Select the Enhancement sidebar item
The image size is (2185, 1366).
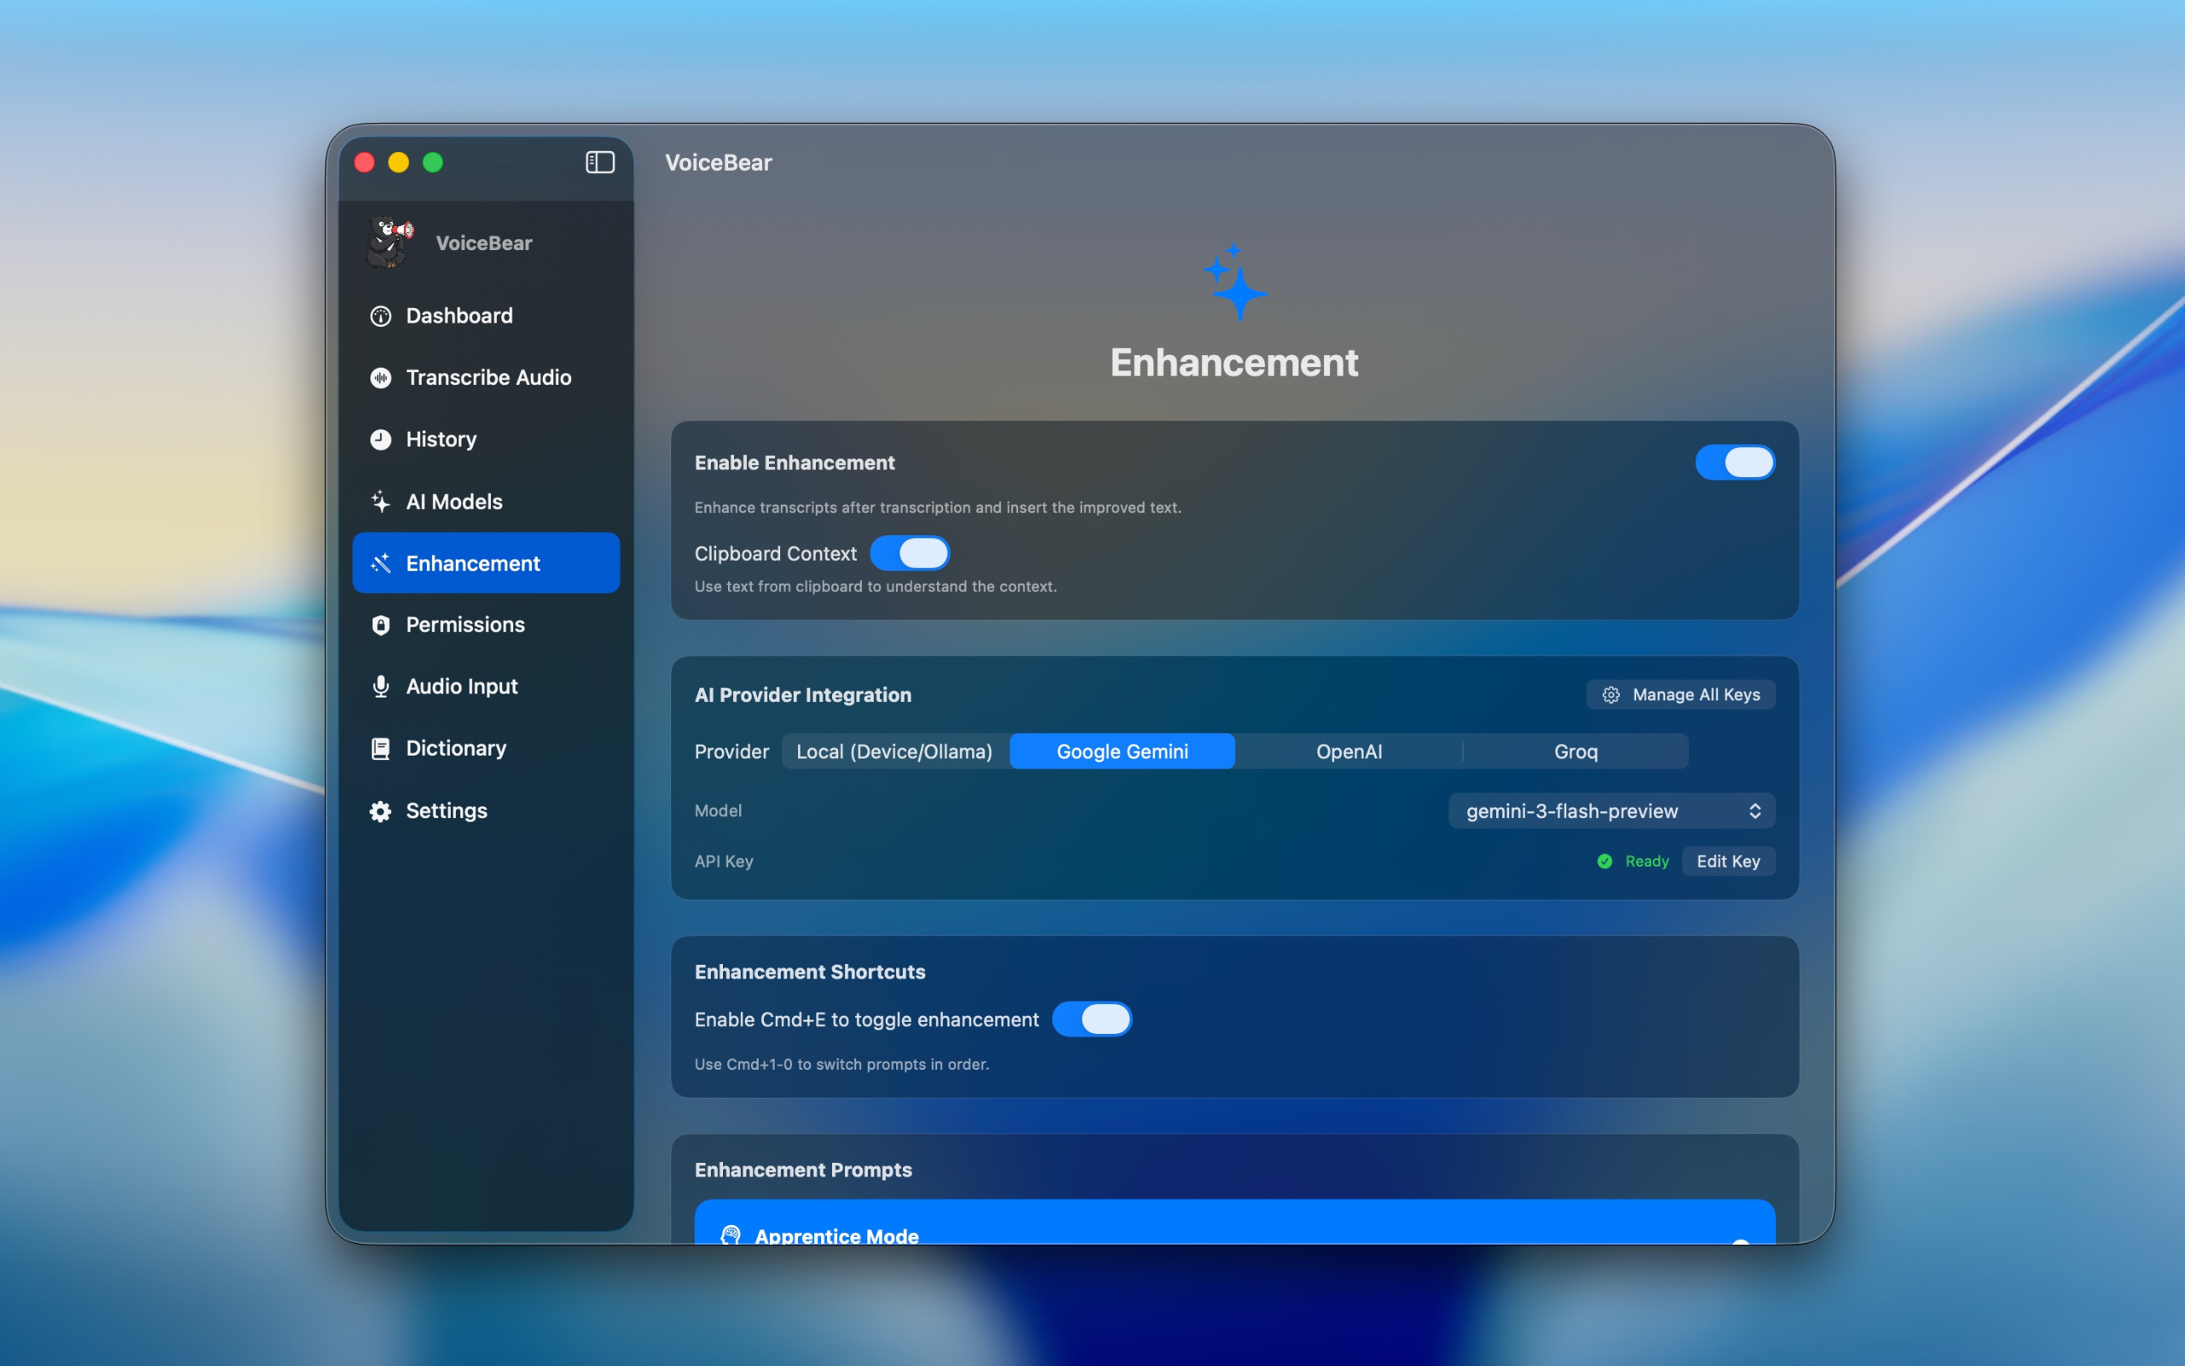[x=487, y=563]
